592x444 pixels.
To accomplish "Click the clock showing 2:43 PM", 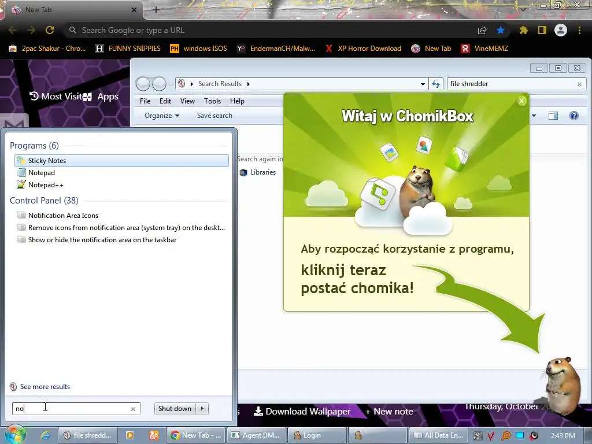I will 563,436.
